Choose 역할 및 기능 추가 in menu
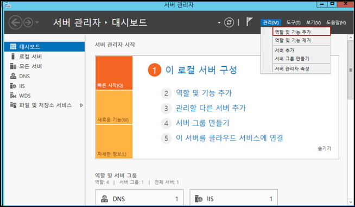Screen dimensions: 355x207 pos(302,32)
